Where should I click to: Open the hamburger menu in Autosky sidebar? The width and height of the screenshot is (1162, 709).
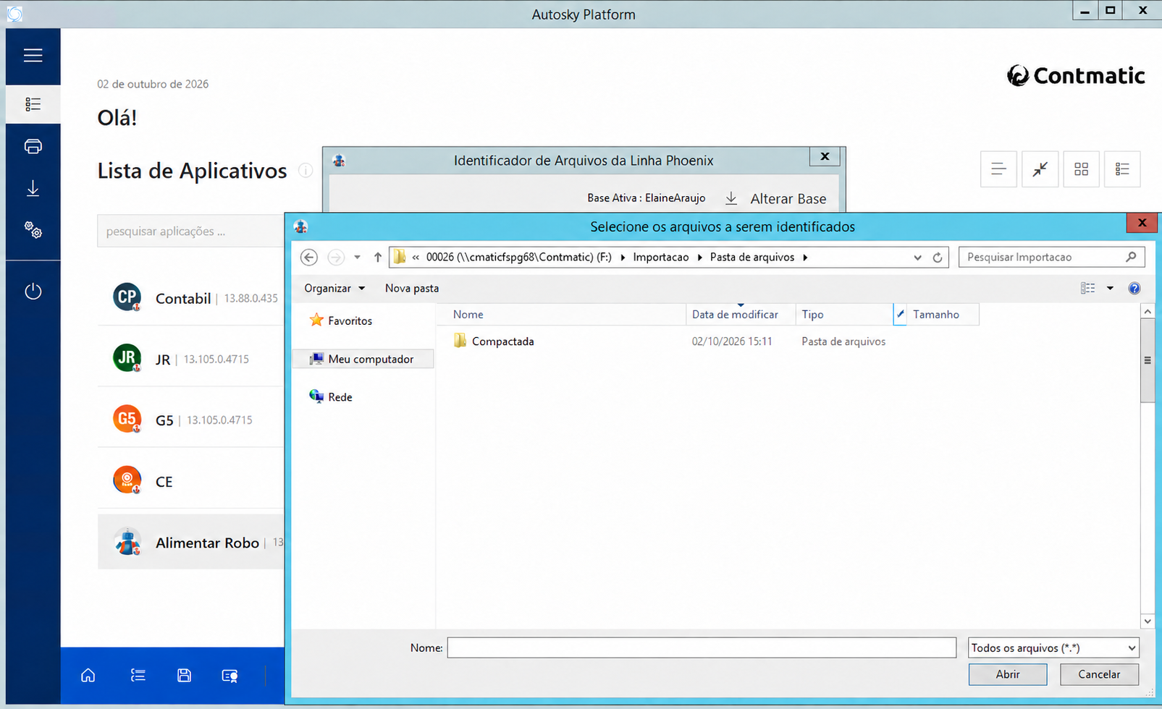pos(33,56)
